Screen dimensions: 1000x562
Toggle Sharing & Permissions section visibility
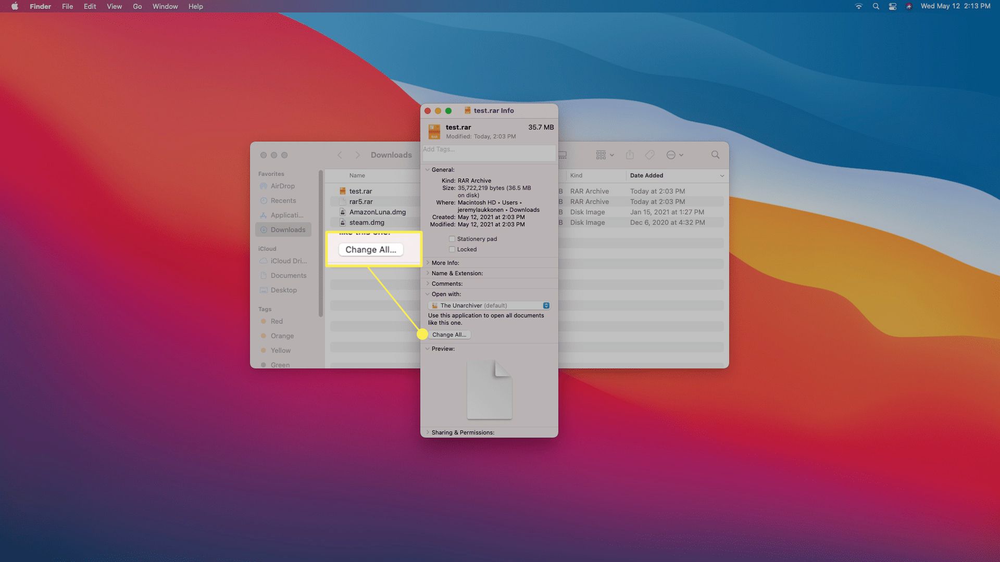pos(427,431)
